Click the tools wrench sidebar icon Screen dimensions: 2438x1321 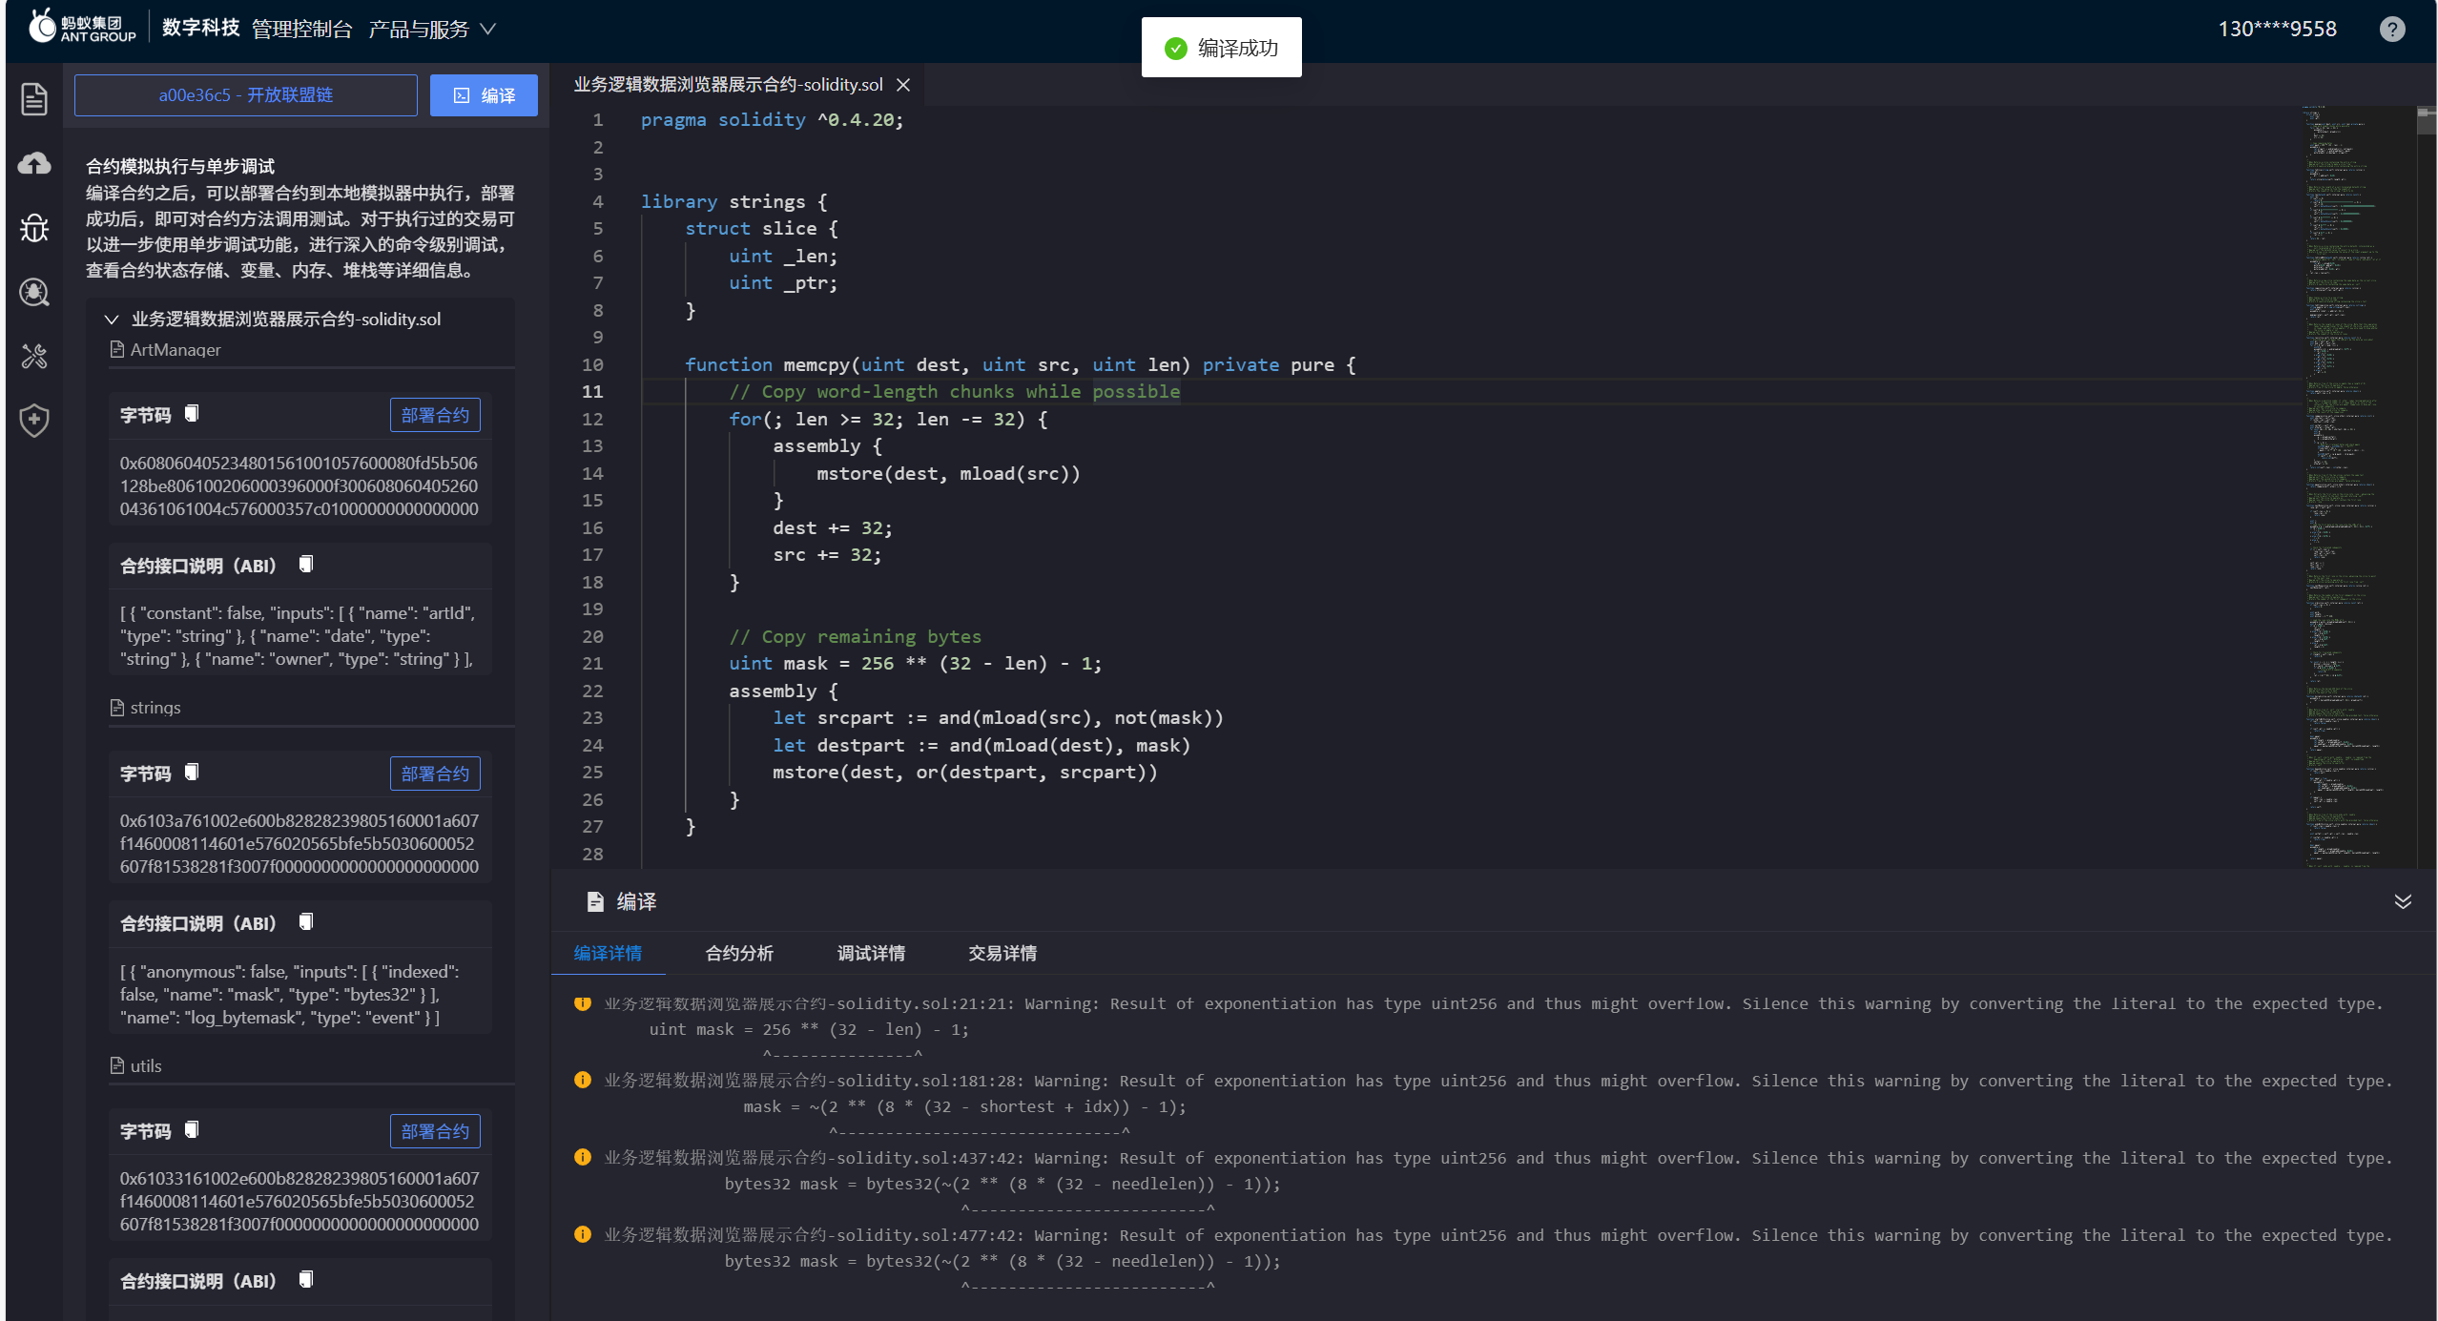[34, 357]
